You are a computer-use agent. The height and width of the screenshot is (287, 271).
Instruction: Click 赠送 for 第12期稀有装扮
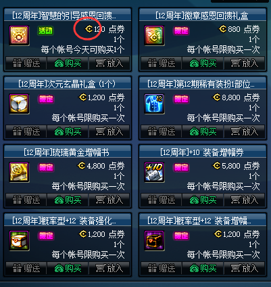click(162, 131)
